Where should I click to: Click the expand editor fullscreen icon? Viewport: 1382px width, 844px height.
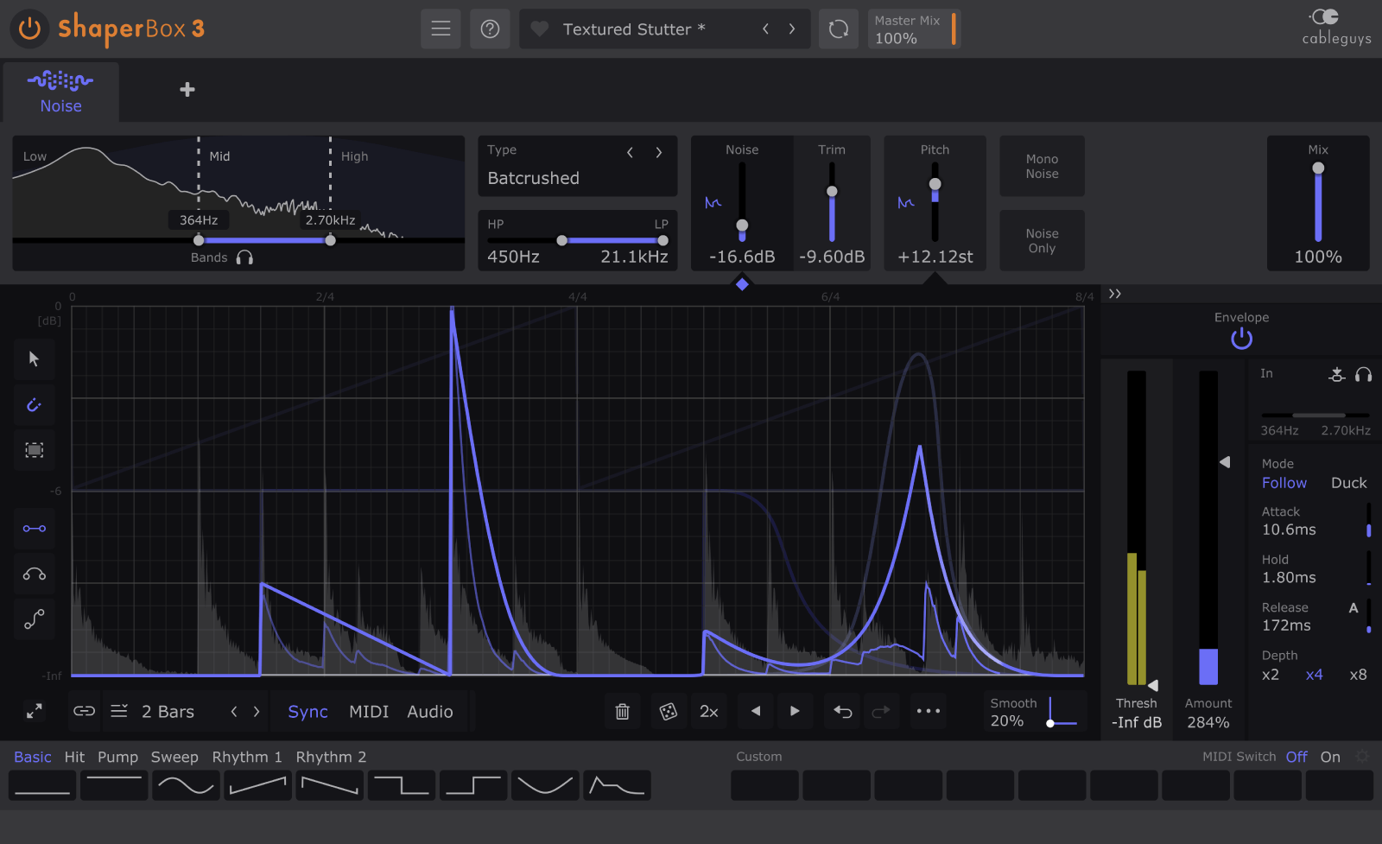coord(35,711)
